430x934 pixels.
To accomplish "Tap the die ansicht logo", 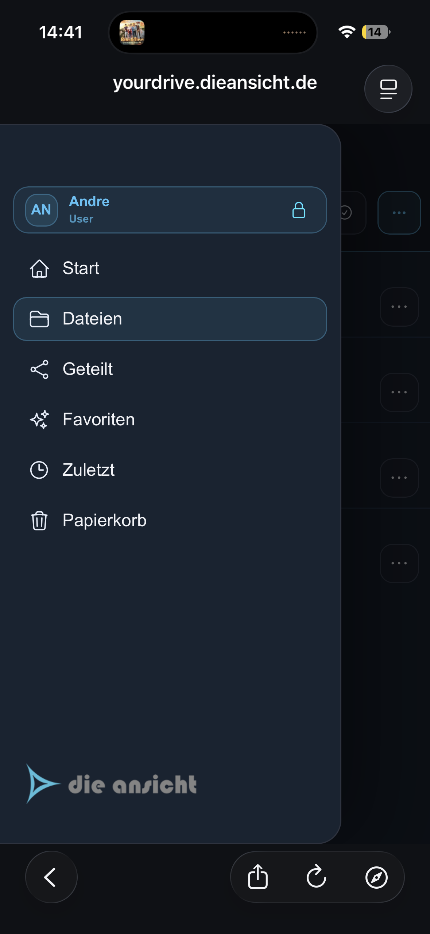I will [x=112, y=784].
